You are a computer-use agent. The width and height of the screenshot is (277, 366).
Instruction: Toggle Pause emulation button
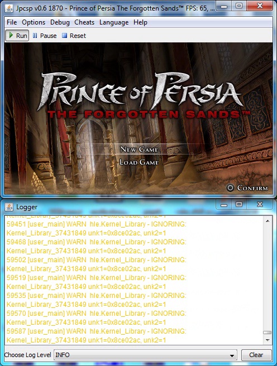point(45,36)
